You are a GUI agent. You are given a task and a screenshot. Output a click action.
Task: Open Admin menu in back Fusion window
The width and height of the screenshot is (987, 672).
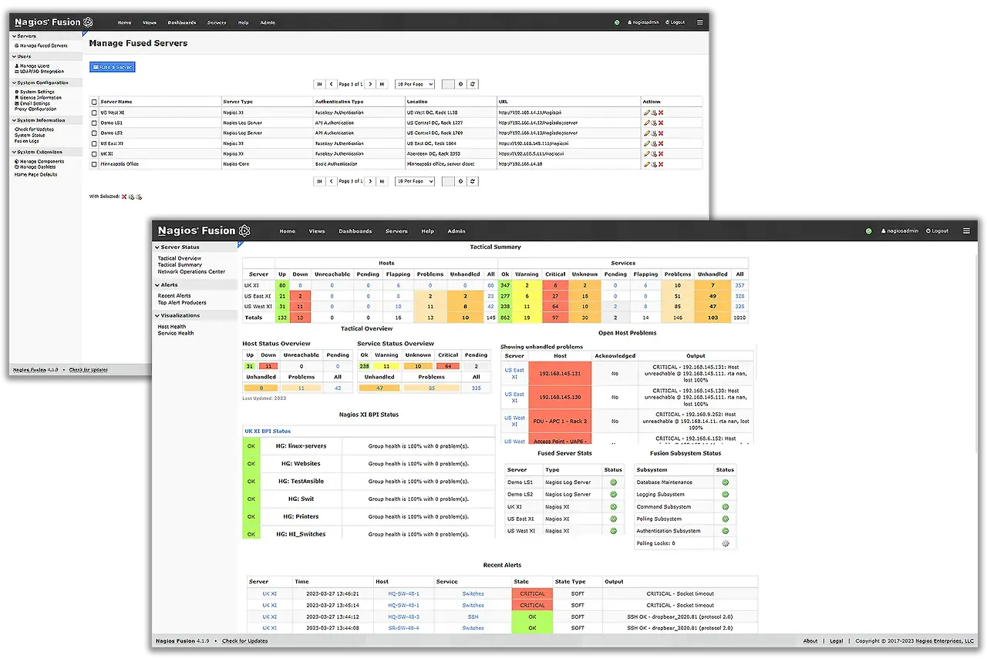(268, 22)
